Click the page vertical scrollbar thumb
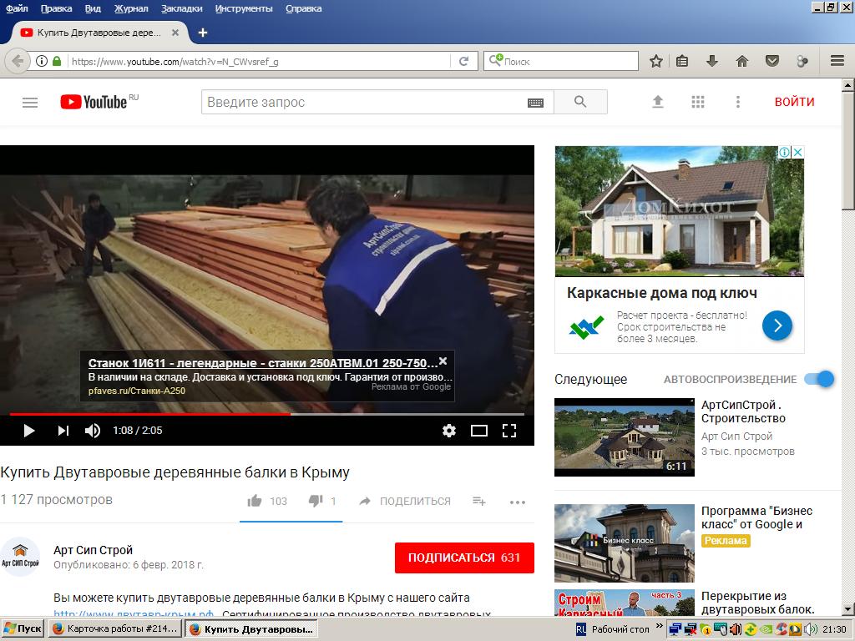Screen dimensions: 855x641 coord(848,150)
